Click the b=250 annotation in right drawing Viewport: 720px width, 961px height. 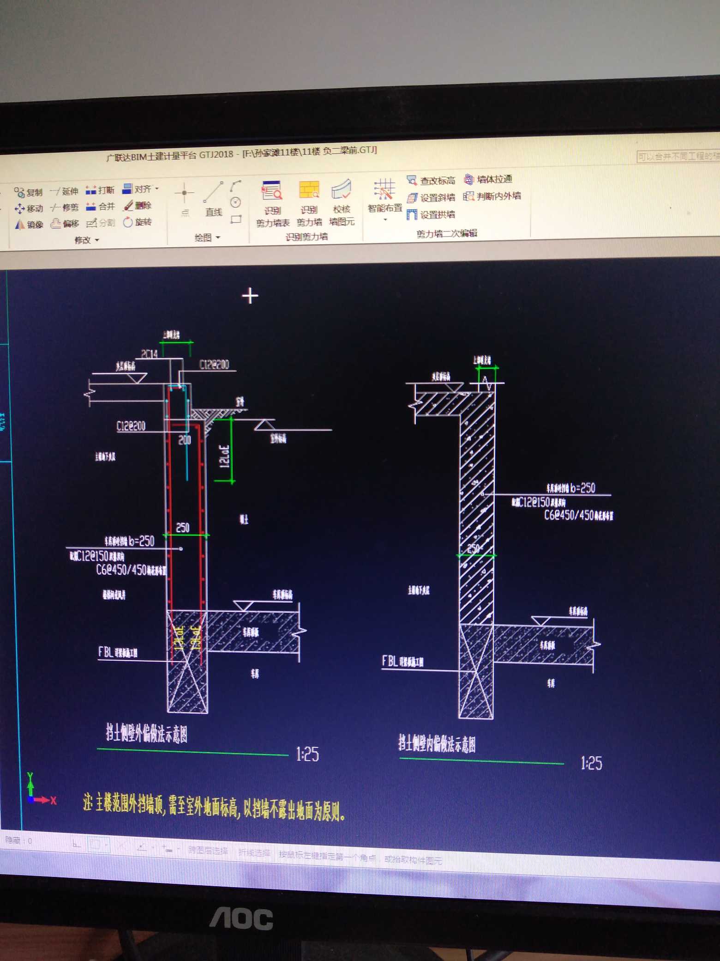[x=583, y=488]
